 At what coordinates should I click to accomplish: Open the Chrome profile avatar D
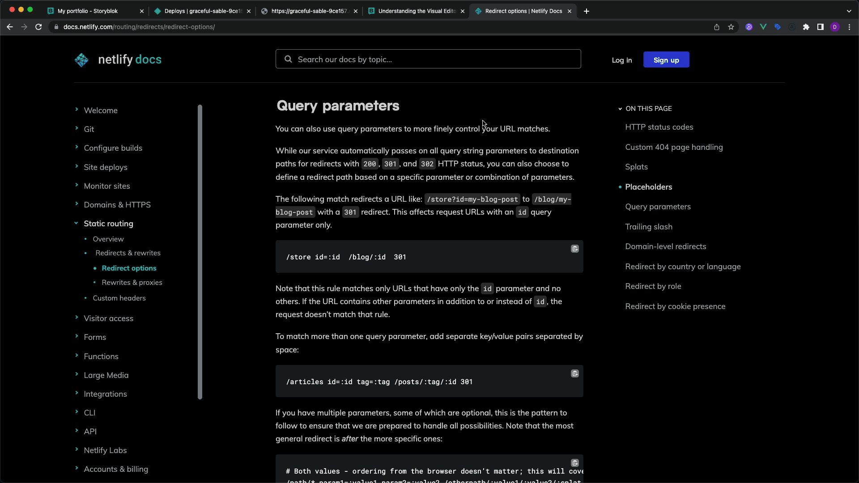pyautogui.click(x=835, y=27)
